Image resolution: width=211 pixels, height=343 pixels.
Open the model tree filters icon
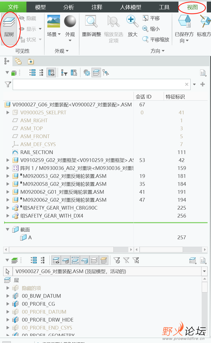(64, 73)
